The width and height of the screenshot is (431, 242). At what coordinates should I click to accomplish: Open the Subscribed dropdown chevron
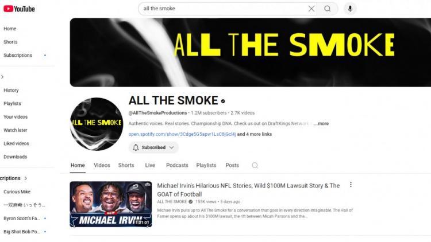point(172,147)
